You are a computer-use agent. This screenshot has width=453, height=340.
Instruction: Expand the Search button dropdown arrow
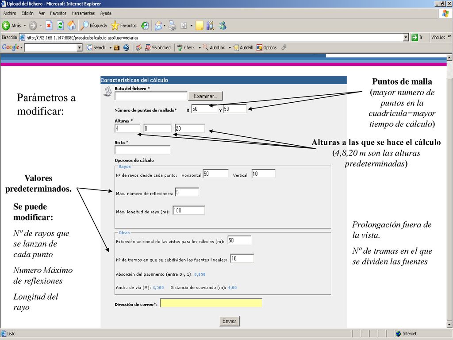110,48
